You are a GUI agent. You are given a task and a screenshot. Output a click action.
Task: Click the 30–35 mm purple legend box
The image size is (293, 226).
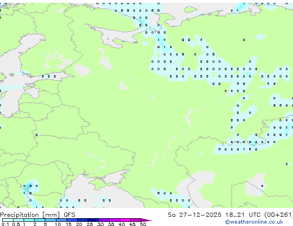tap(104, 220)
